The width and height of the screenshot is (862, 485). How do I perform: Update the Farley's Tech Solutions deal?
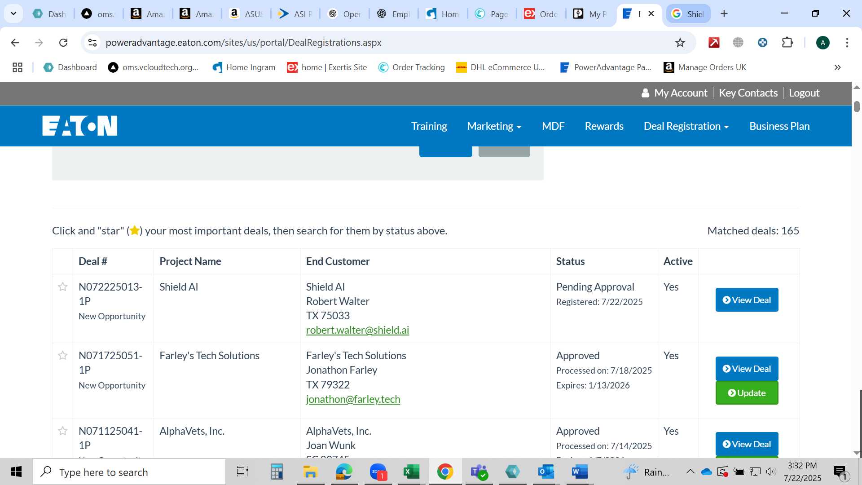click(x=747, y=393)
